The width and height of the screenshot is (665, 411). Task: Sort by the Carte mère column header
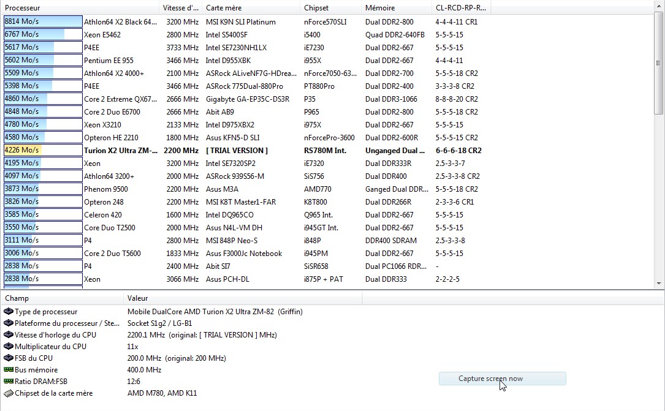coord(251,7)
